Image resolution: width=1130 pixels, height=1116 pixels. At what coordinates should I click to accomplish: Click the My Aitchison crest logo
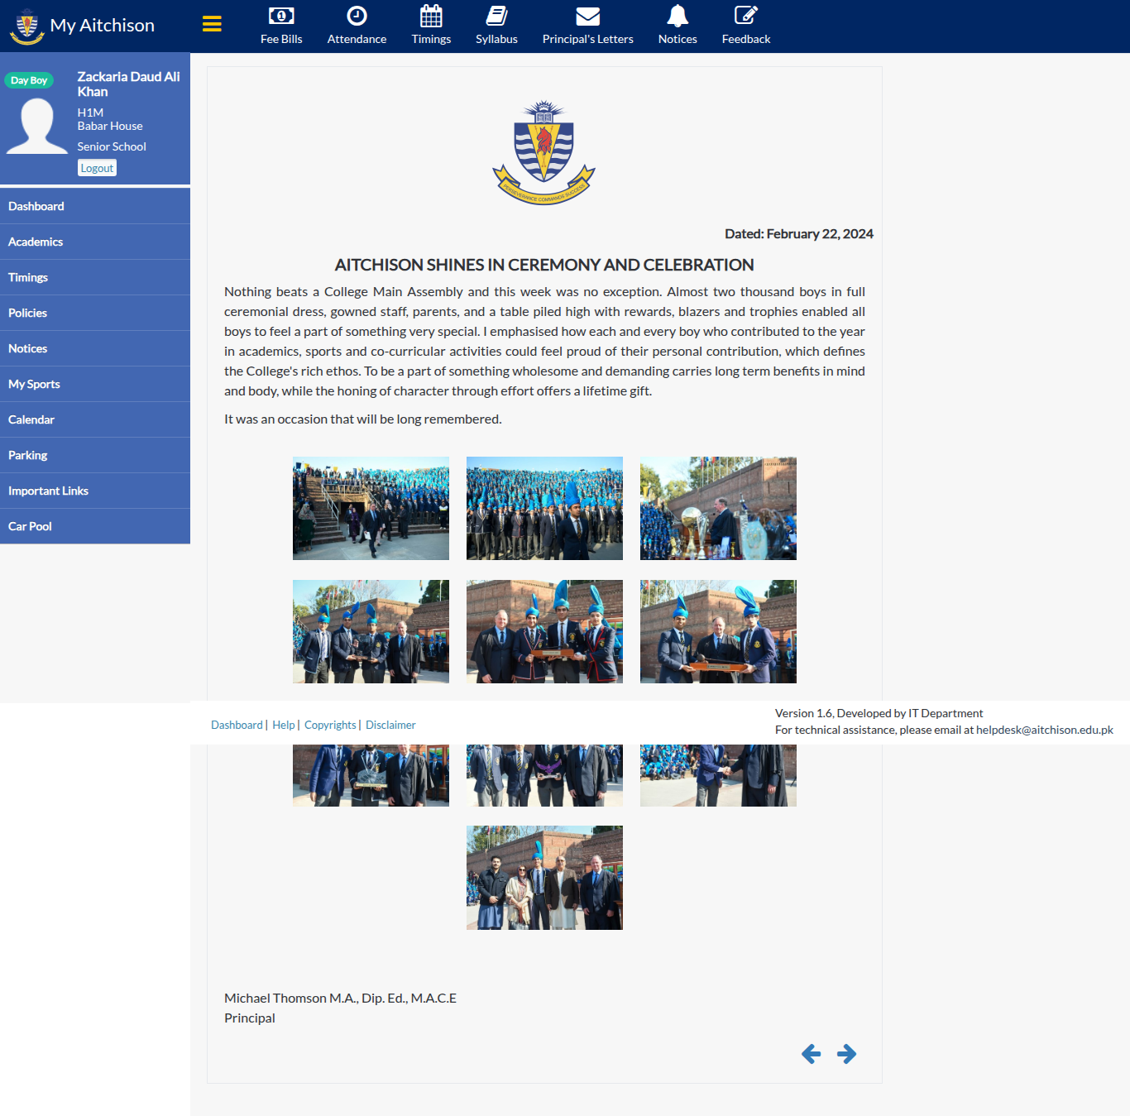(26, 26)
